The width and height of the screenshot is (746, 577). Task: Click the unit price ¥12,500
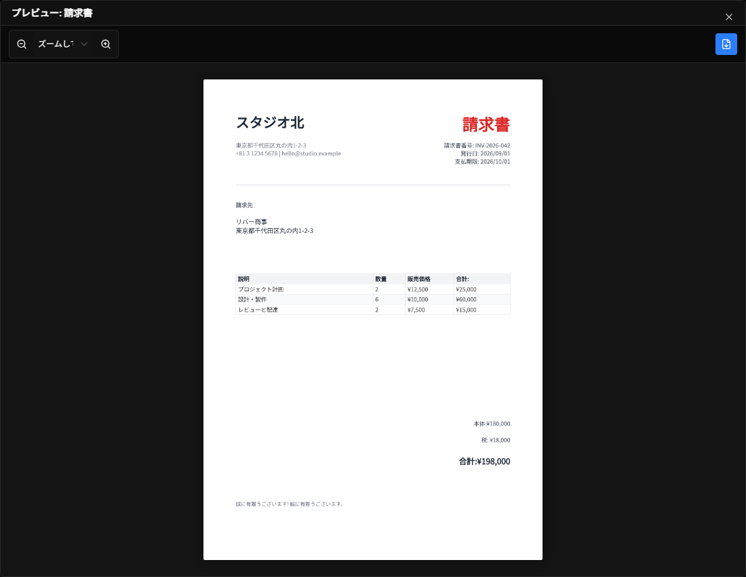[418, 289]
